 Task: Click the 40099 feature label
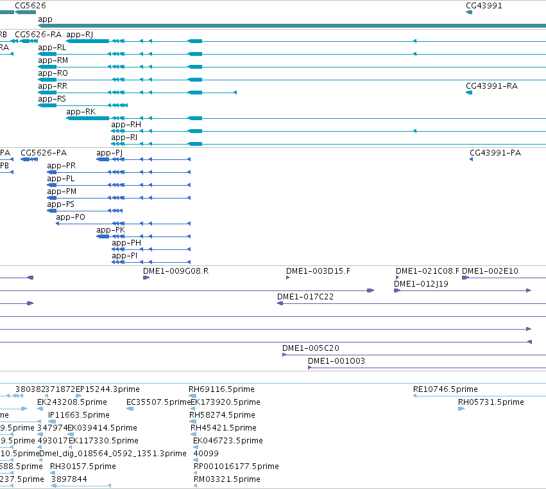[206, 454]
